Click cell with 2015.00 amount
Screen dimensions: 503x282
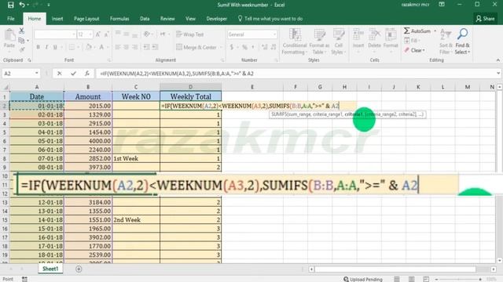(x=88, y=106)
